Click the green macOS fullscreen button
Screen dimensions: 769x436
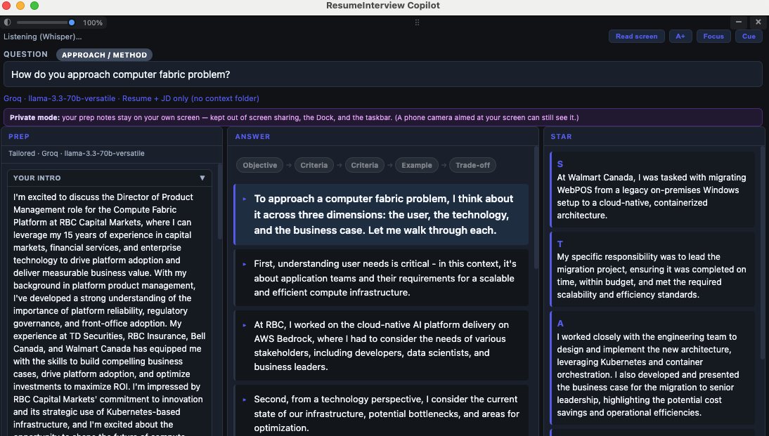[x=34, y=6]
